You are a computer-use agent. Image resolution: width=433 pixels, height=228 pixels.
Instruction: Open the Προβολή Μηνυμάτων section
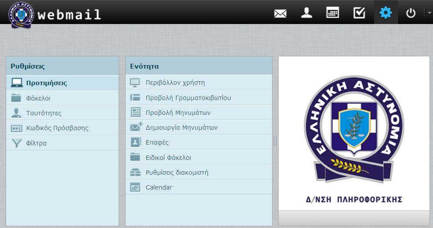199,112
